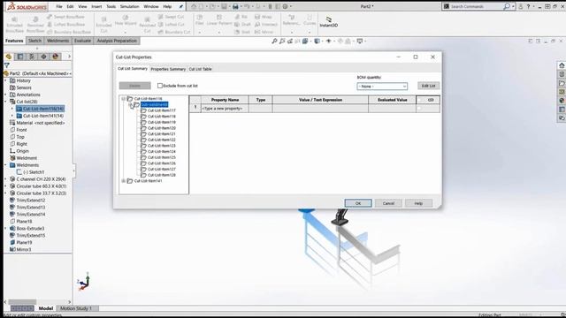
Task: Open the Simulation menu
Action: tap(130, 6)
